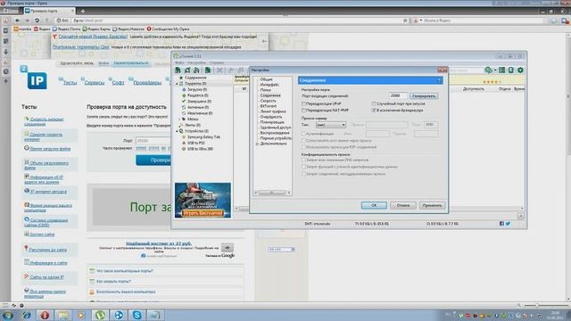Viewport: 571px width, 321px height.
Task: Click the media player icon on taskbar
Action: (81, 315)
